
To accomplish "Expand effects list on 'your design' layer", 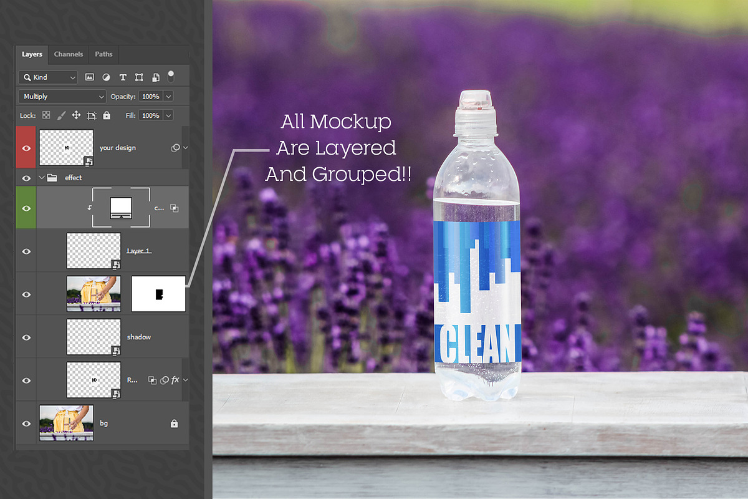I will [x=185, y=148].
